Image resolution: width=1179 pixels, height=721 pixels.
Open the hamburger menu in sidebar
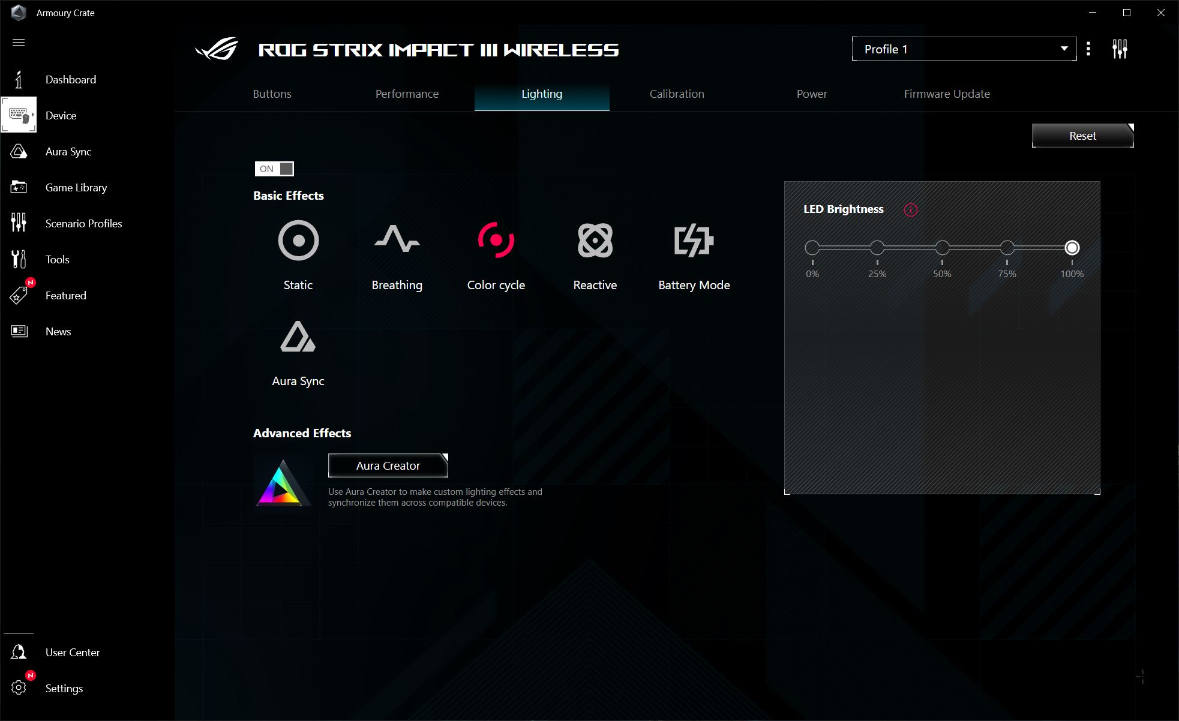pos(19,43)
